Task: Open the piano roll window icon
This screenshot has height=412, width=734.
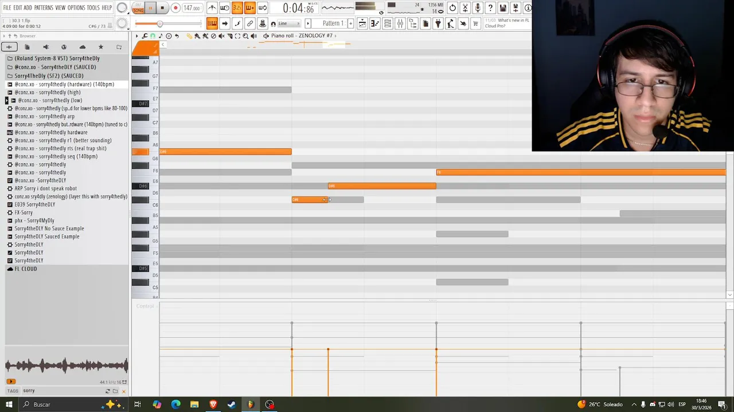Action: point(375,23)
